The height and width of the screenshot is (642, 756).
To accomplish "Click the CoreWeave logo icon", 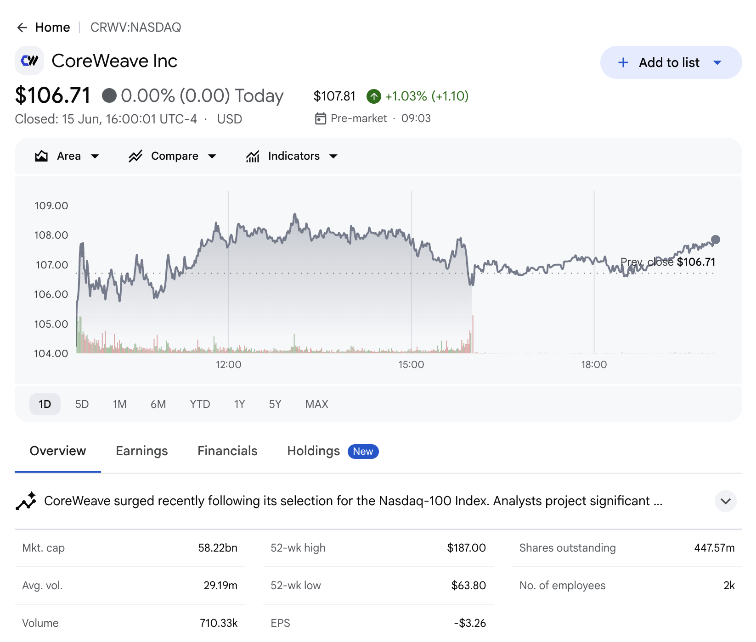I will pyautogui.click(x=29, y=61).
